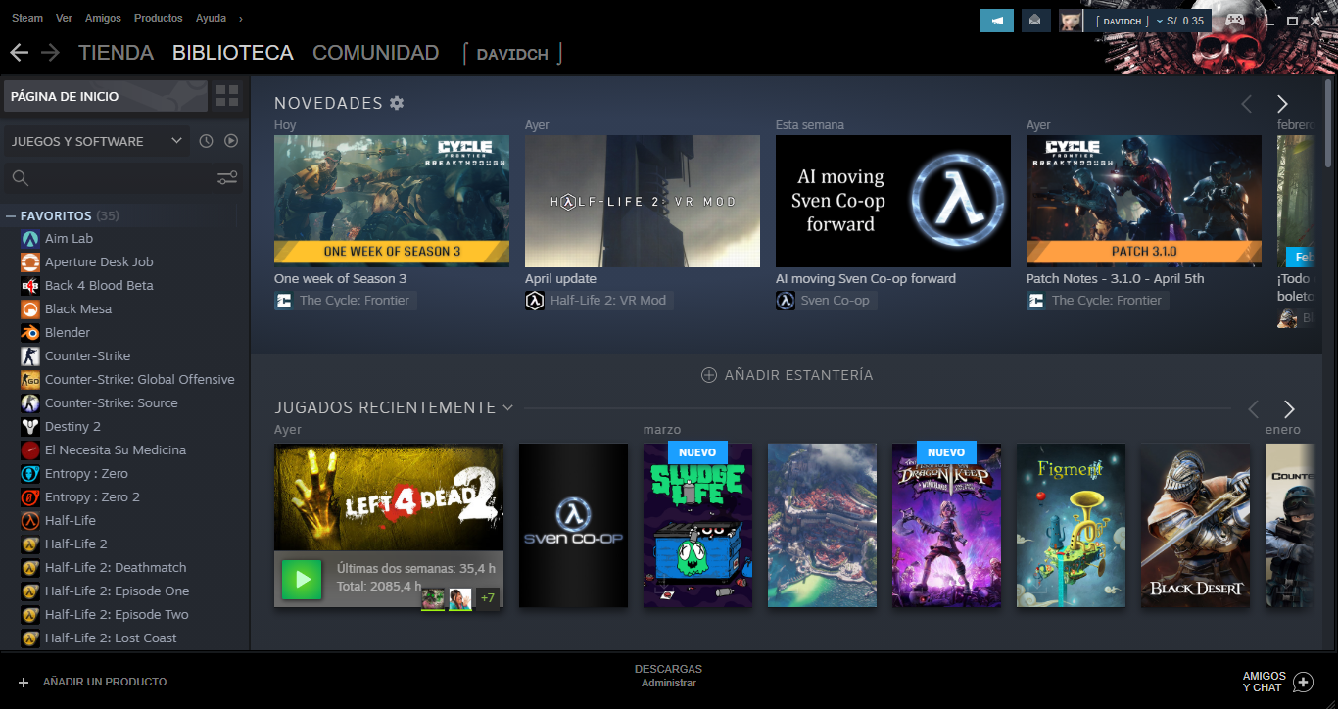1338x709 pixels.
Task: Open the Ayuda menu
Action: tap(211, 18)
